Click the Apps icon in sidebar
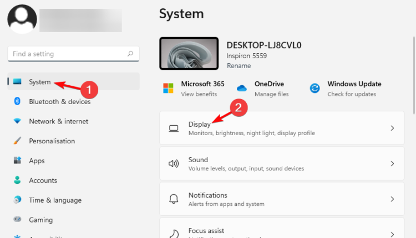Image resolution: width=416 pixels, height=238 pixels. (x=17, y=161)
